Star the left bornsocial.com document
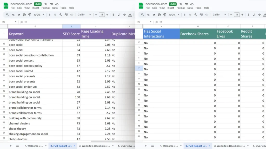The image size is (266, 149). (46, 4)
